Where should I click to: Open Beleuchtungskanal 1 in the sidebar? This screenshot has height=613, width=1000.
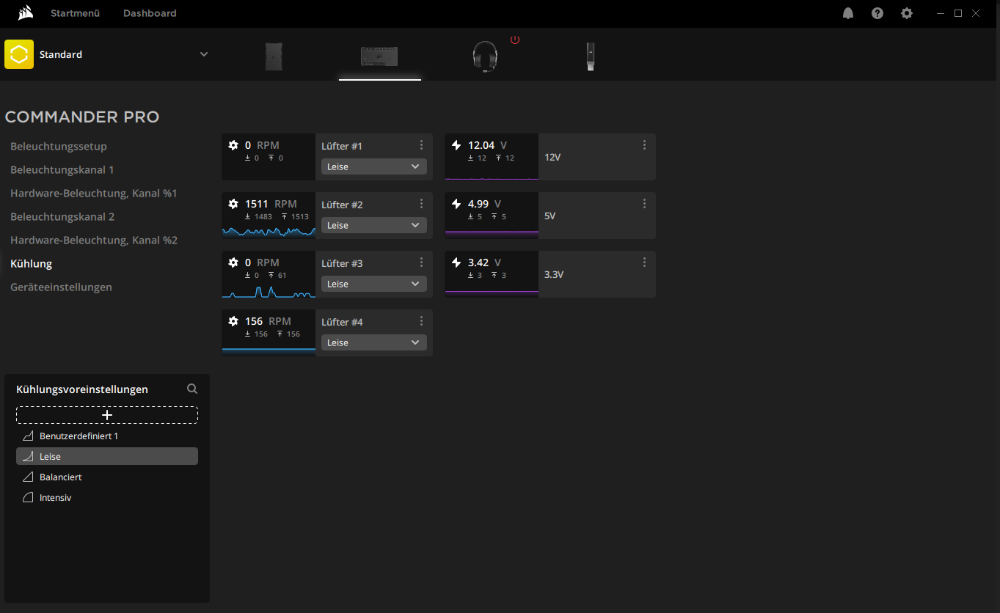pos(62,169)
